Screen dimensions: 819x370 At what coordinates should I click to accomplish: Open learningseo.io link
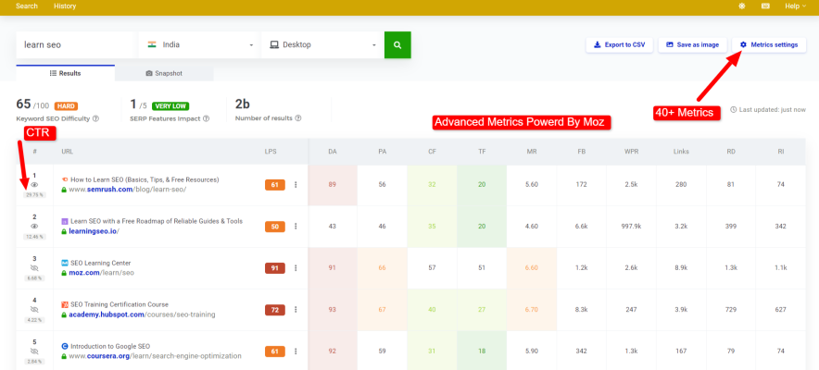94,231
